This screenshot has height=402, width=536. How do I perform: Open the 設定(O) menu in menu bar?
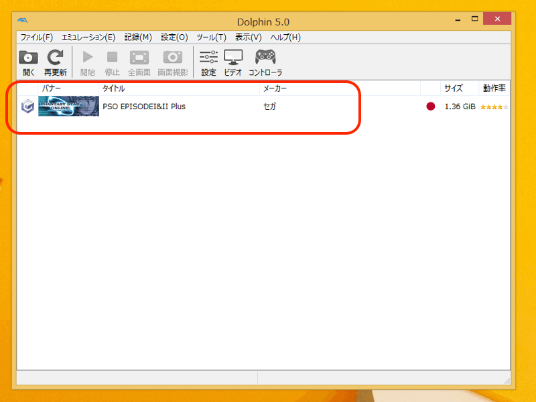coord(174,38)
